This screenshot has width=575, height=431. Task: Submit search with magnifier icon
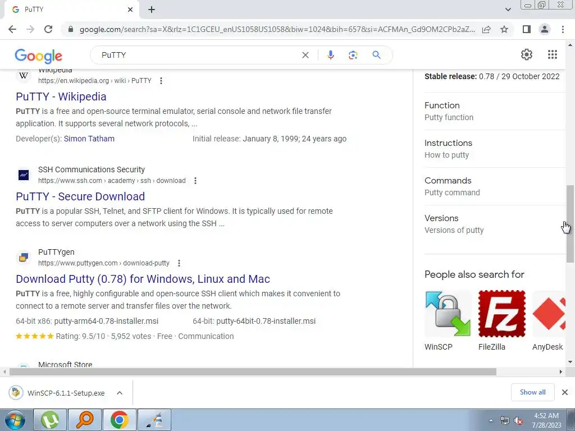pyautogui.click(x=376, y=55)
